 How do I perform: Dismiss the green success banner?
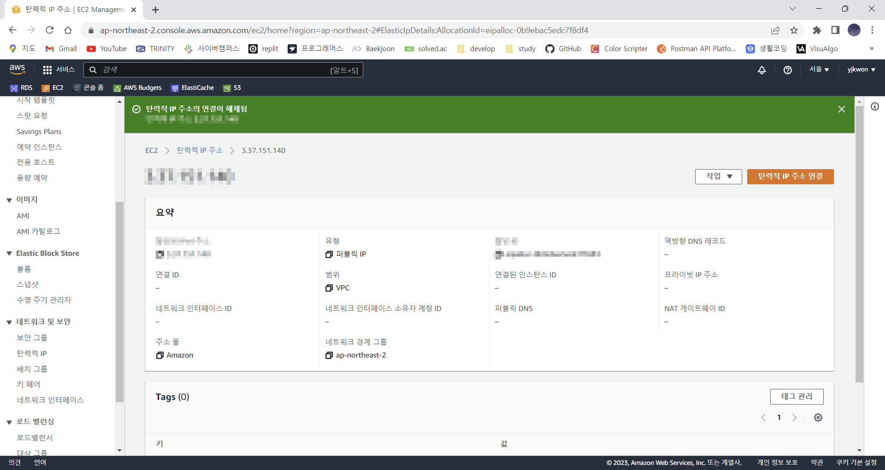tap(842, 109)
